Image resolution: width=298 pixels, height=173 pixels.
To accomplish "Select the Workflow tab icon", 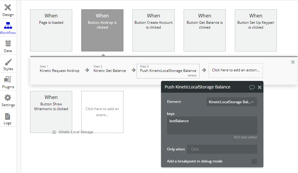I will pos(8,28).
